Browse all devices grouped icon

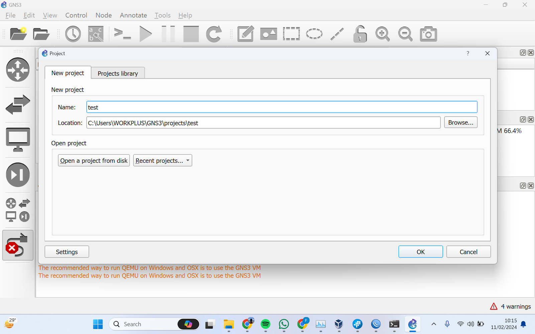click(x=18, y=210)
